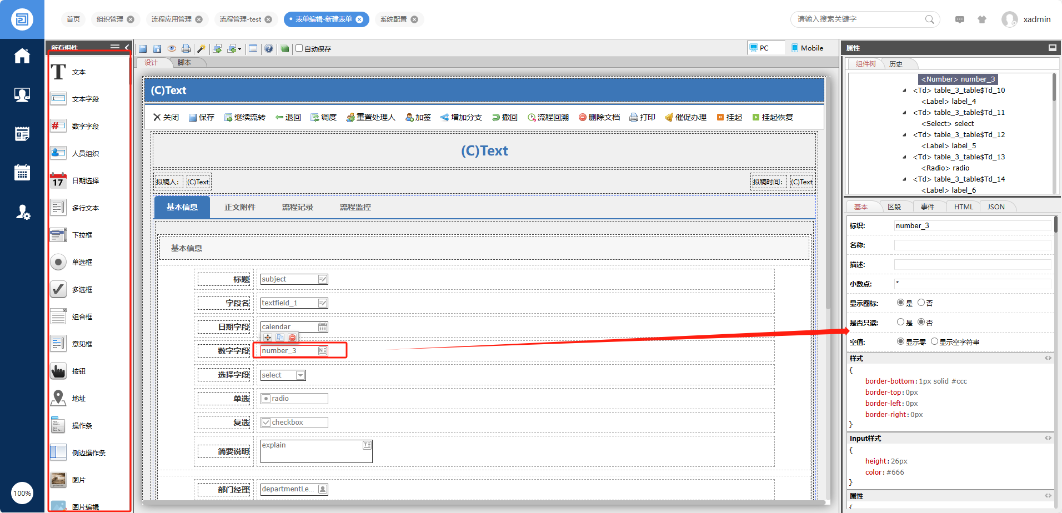
Task: Click the 撤回 withdraw action button
Action: pyautogui.click(x=505, y=117)
